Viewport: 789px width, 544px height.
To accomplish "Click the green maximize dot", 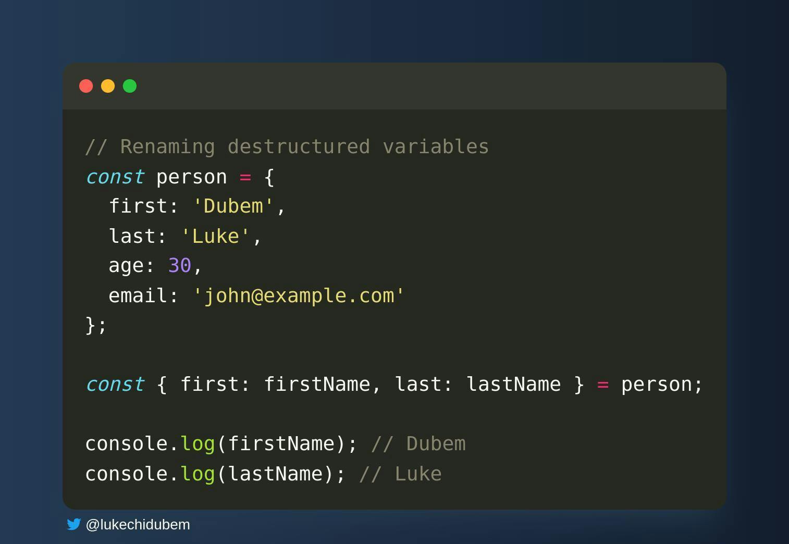I will tap(130, 86).
